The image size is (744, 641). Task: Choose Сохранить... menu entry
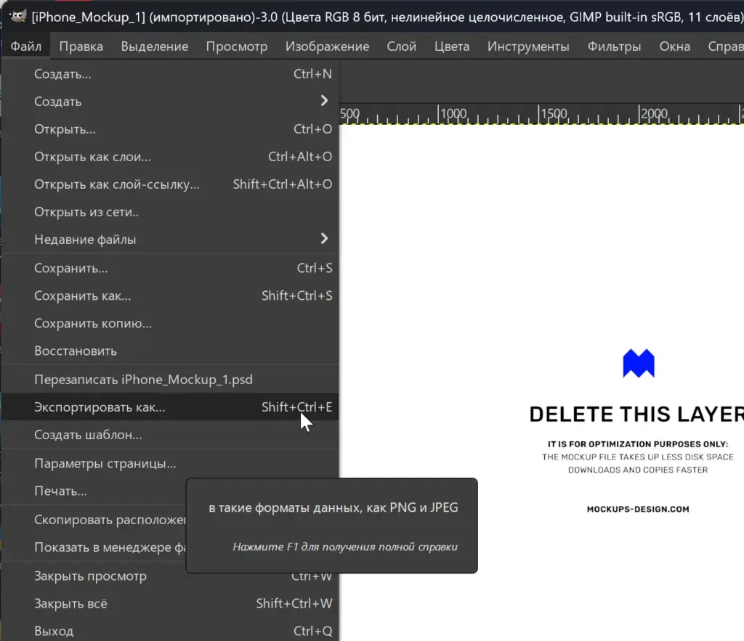coord(170,268)
